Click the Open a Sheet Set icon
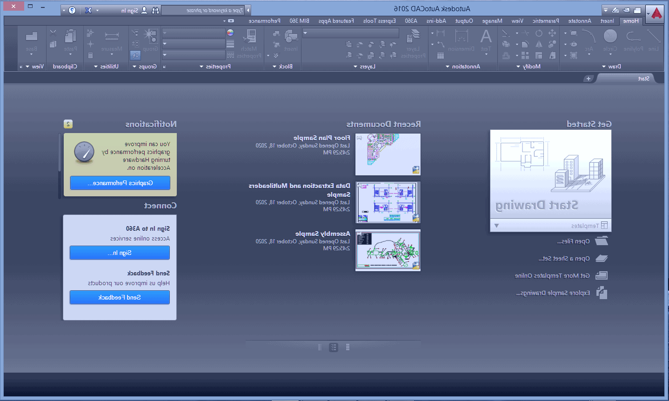 coord(602,258)
